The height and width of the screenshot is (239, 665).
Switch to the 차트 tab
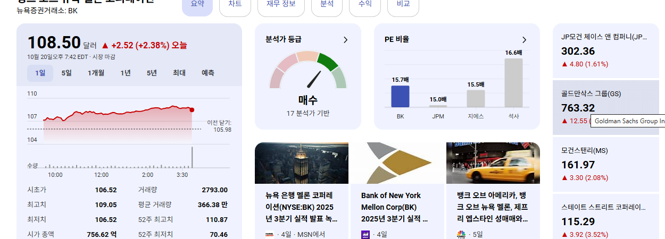point(235,4)
